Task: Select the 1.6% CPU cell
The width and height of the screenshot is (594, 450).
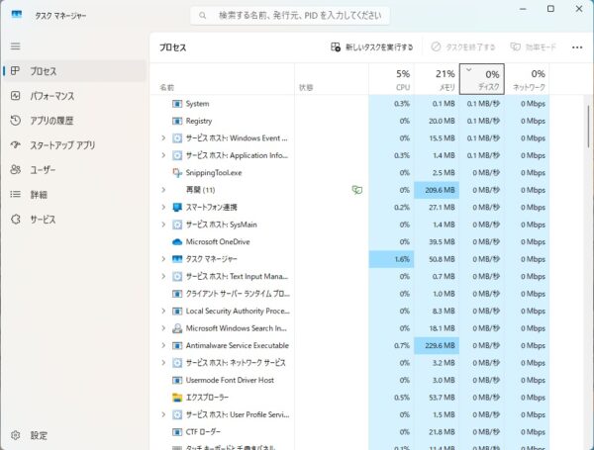Action: point(391,259)
